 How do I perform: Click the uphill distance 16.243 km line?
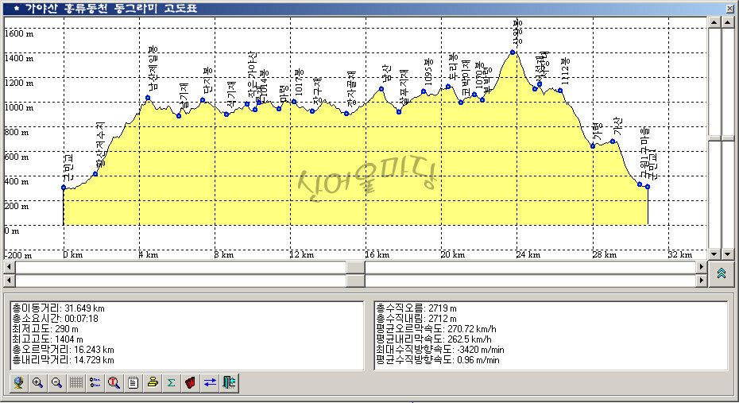pos(63,350)
